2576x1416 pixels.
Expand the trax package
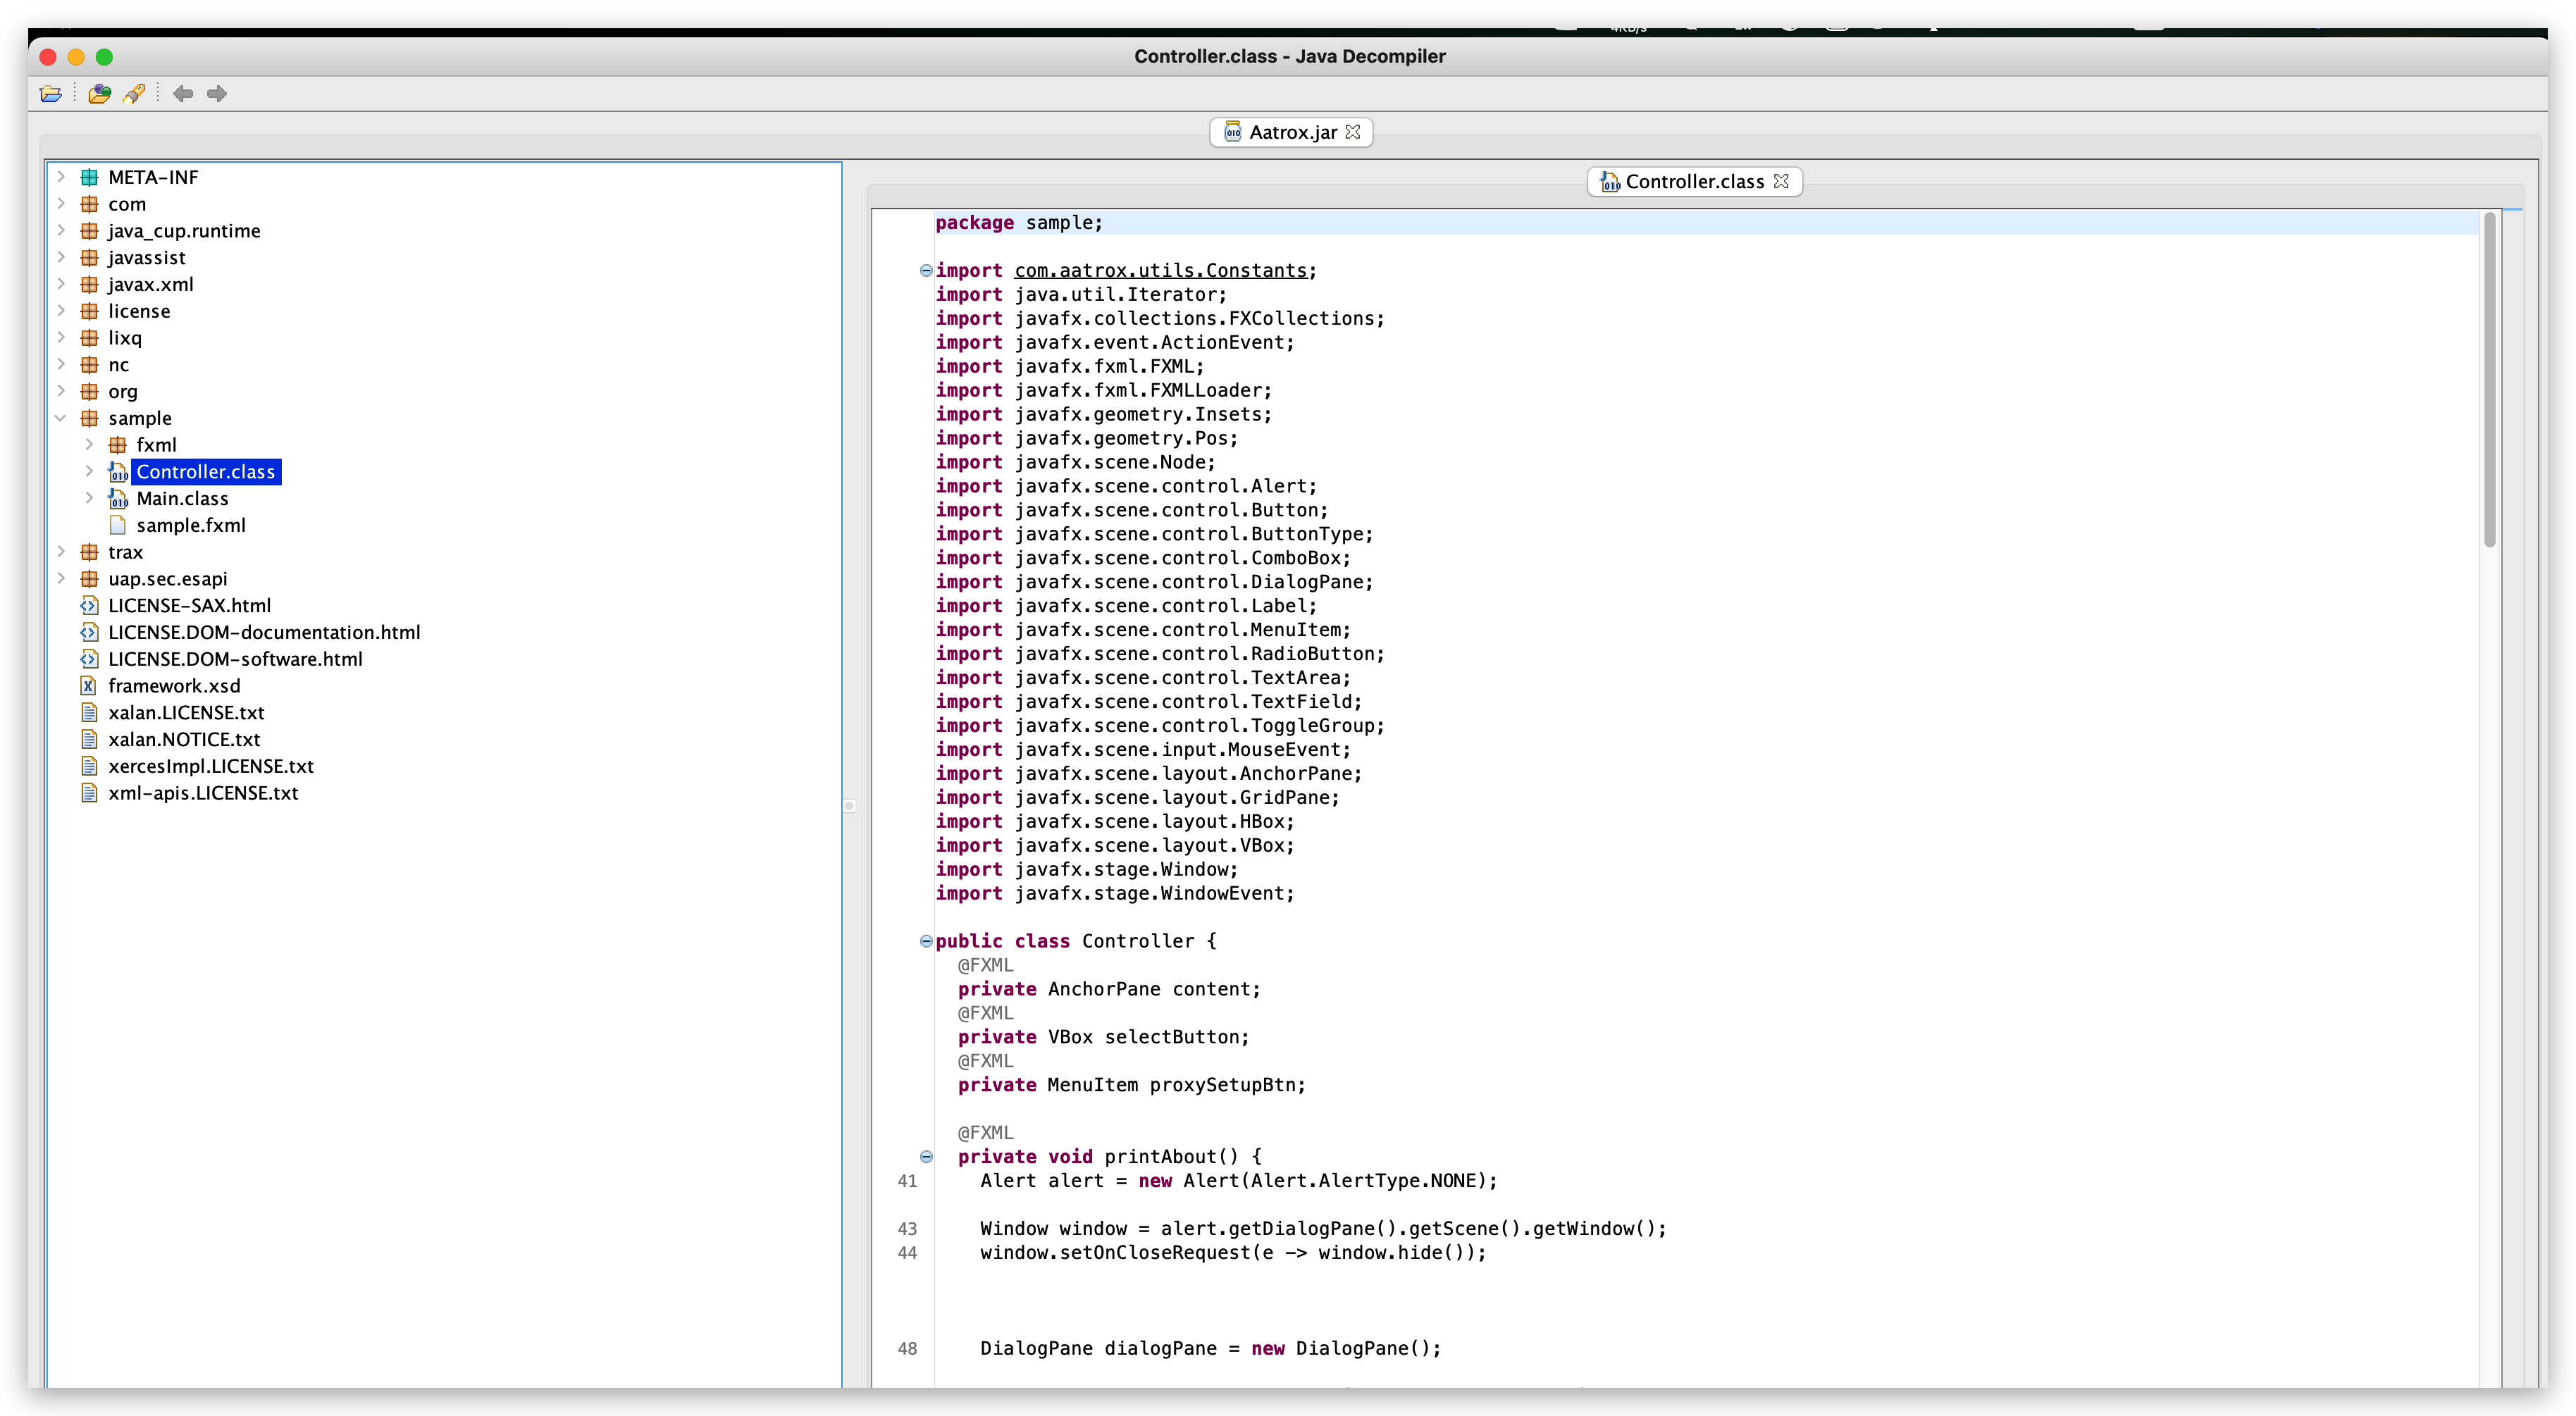pos(61,552)
